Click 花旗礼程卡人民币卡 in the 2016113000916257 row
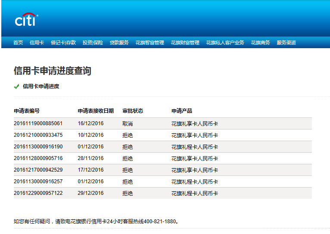330x234 pixels. pyautogui.click(x=195, y=182)
